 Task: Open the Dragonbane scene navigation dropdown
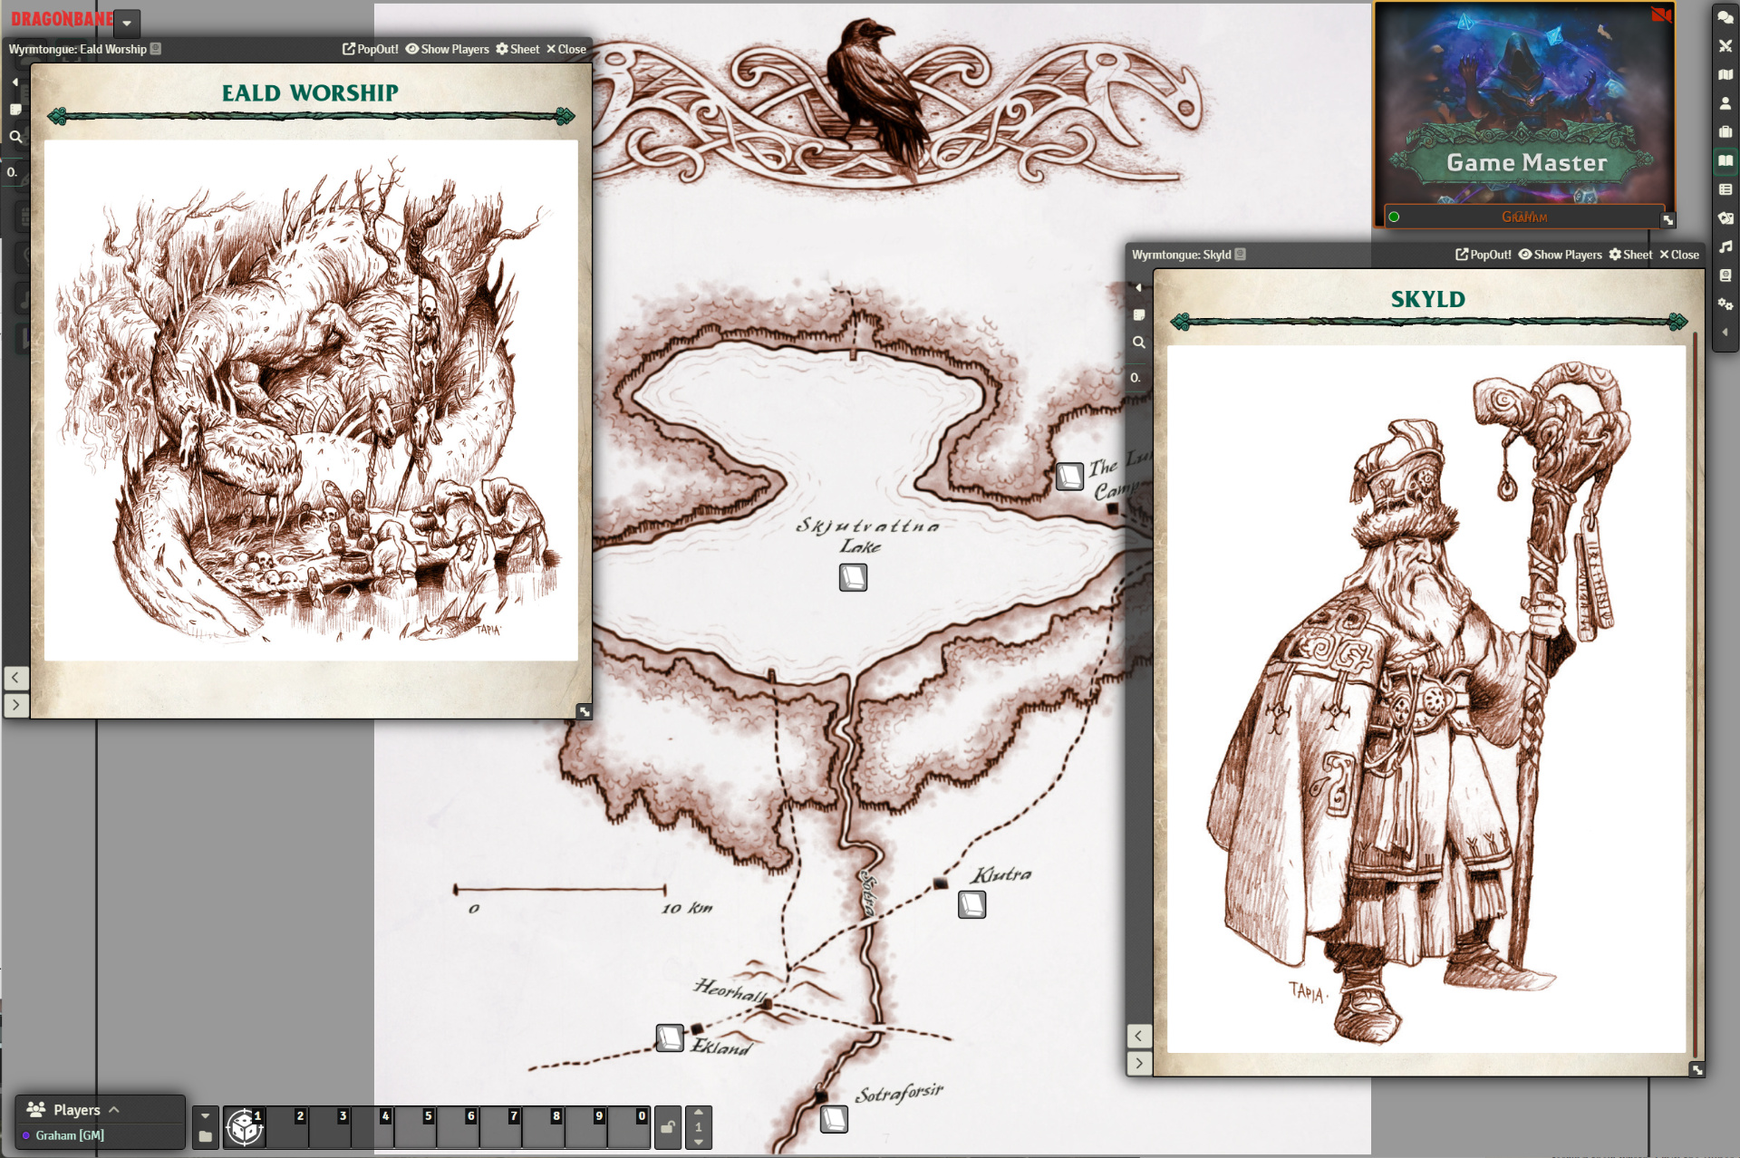pos(127,23)
